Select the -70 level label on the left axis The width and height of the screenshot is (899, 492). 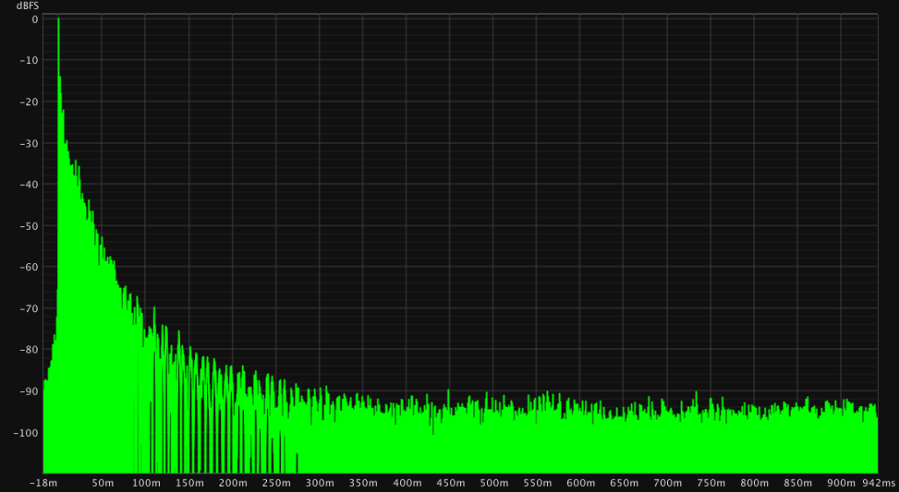31,309
